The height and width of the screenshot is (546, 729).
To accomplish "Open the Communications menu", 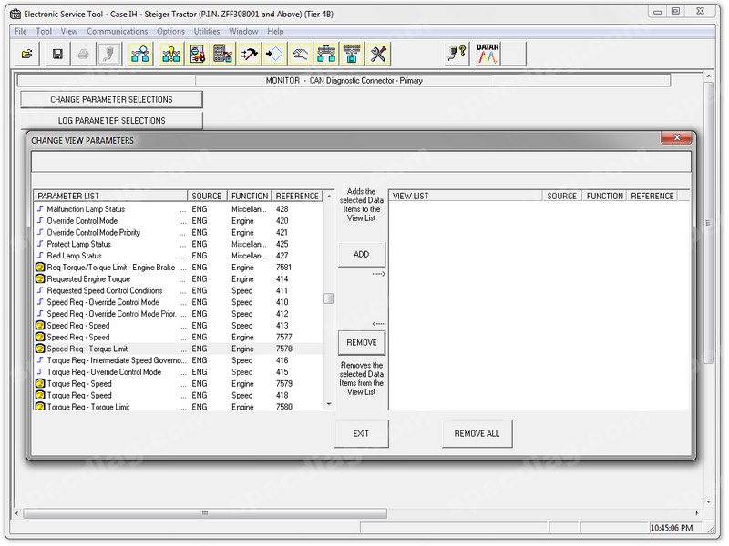I will pos(117,32).
